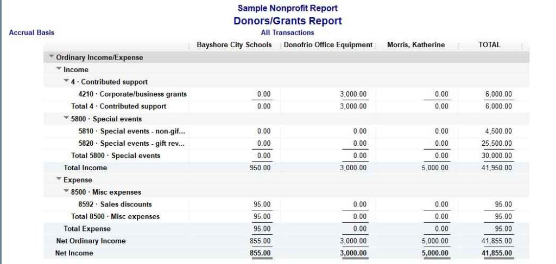Select the 8592 · Sales discounts row label
Viewport: 556px width, 264px height.
115,204
